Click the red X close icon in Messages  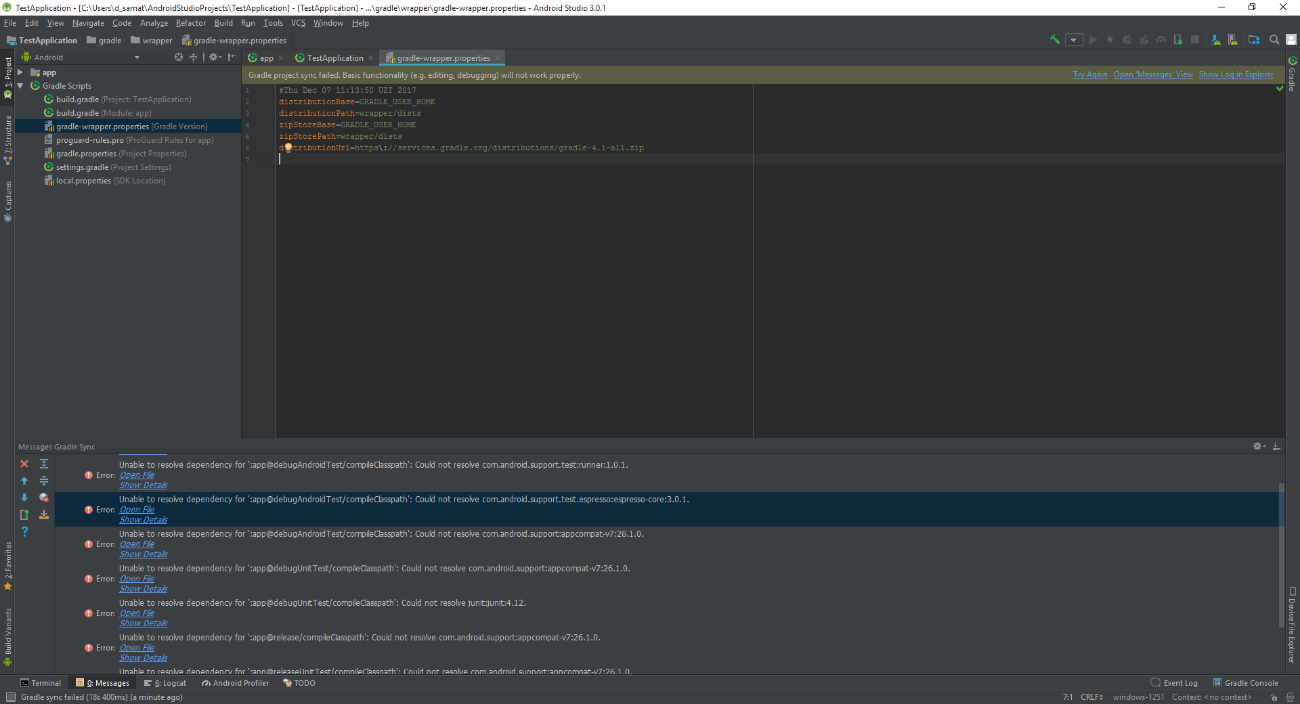pyautogui.click(x=24, y=464)
